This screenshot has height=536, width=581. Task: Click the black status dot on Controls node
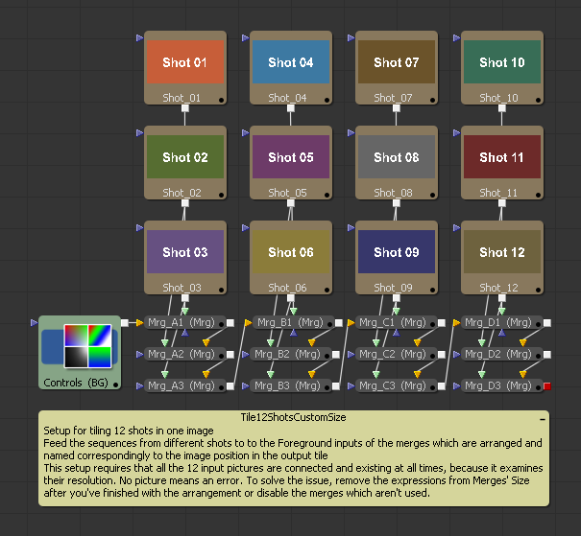pyautogui.click(x=115, y=385)
